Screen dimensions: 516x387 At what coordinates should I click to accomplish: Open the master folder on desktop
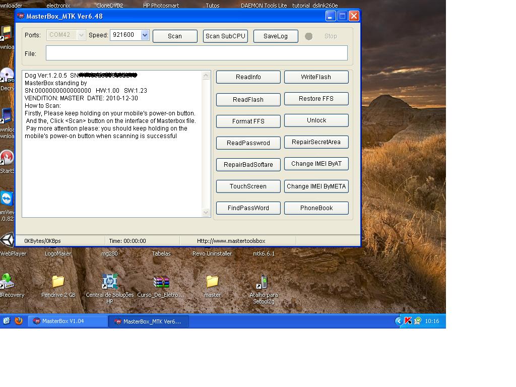pos(212,282)
